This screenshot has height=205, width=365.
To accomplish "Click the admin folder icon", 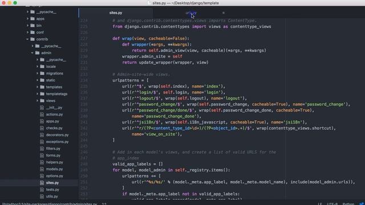I will [37, 53].
